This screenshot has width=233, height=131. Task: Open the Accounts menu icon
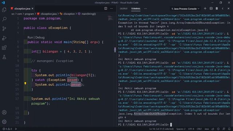(4, 112)
